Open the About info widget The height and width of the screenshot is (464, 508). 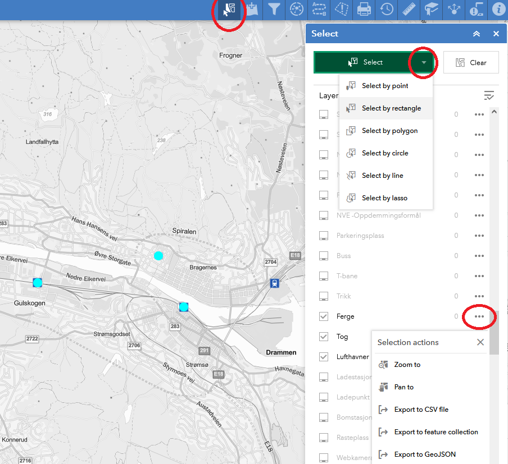click(498, 10)
